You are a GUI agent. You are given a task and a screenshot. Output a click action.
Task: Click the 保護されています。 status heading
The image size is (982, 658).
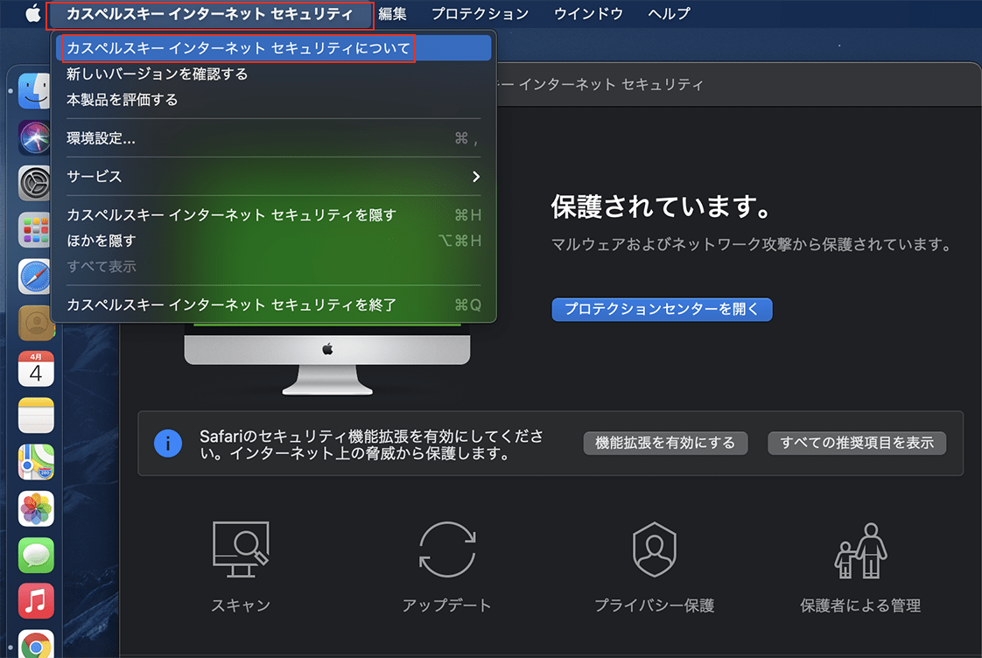click(x=662, y=207)
